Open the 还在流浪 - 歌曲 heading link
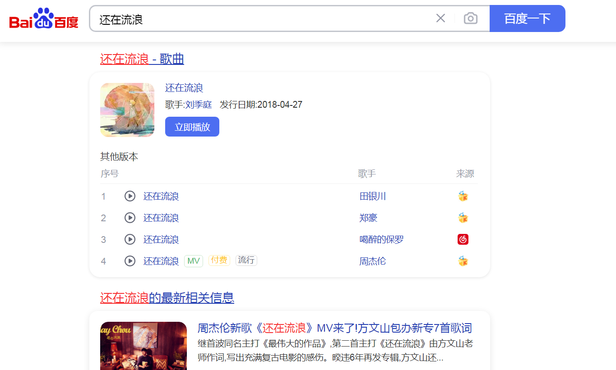 pyautogui.click(x=142, y=59)
